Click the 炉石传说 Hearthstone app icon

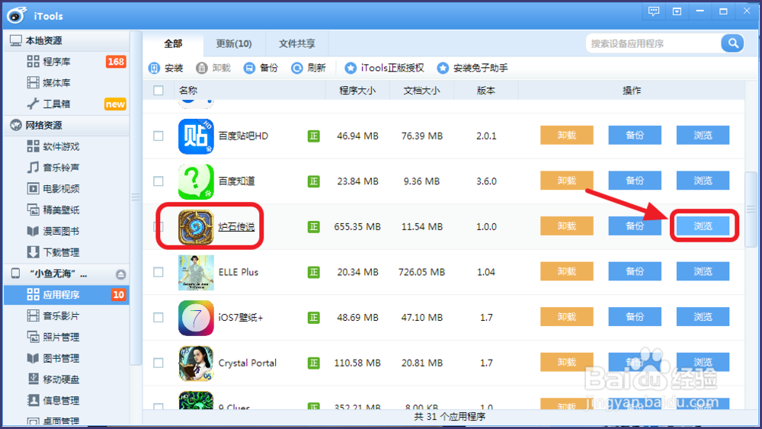click(196, 227)
